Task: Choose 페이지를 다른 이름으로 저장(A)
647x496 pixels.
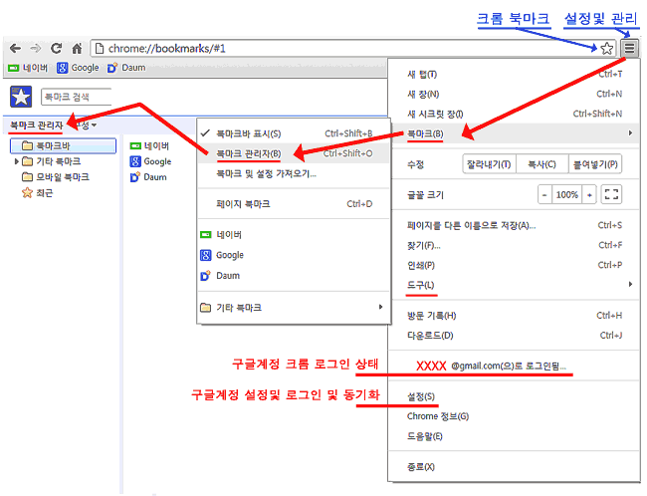Action: click(515, 225)
